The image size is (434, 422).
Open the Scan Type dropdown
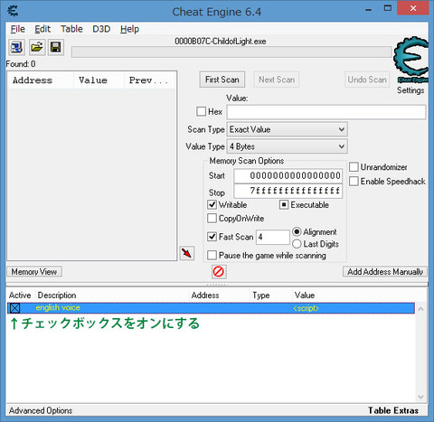(287, 129)
